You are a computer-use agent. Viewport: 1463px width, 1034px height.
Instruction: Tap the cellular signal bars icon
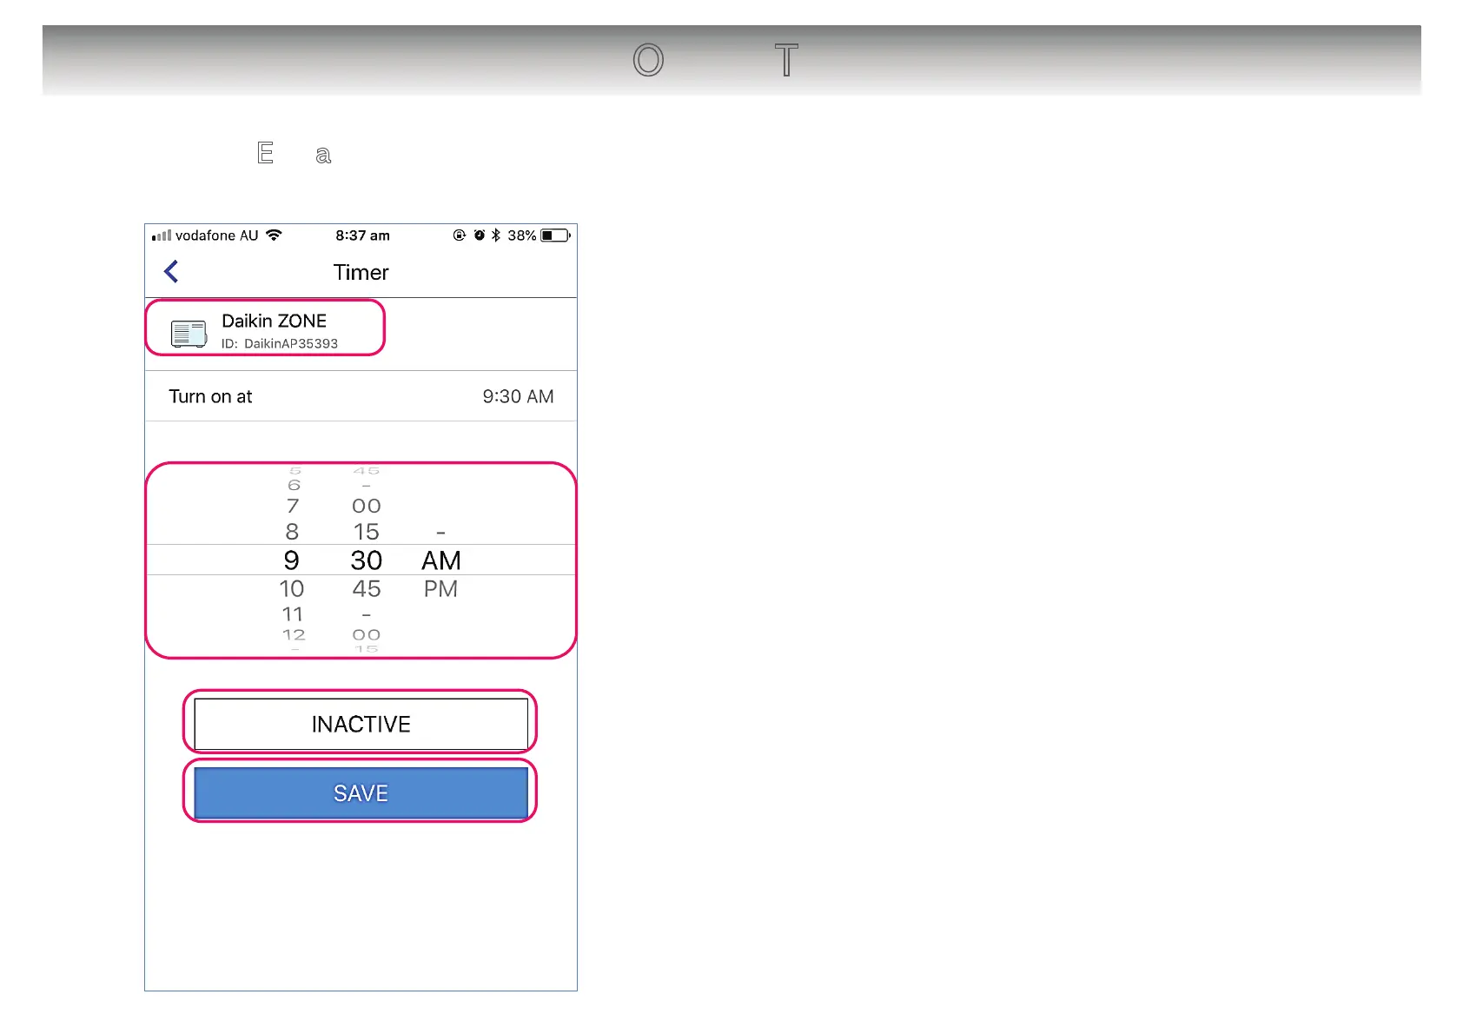(x=162, y=235)
